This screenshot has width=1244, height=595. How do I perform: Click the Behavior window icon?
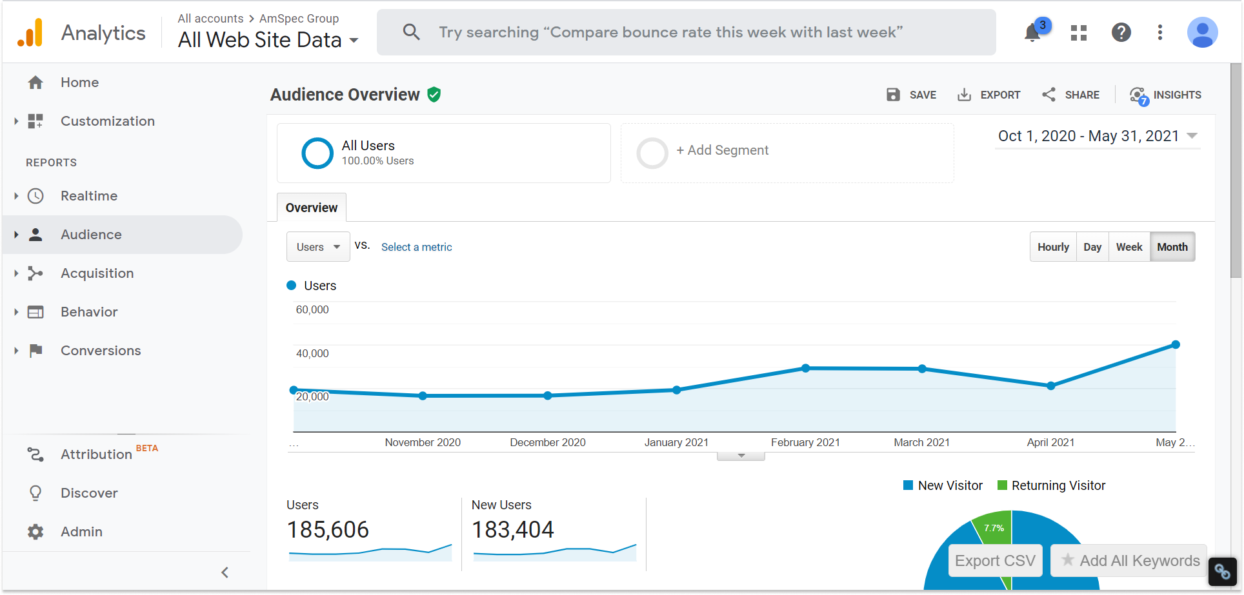click(x=35, y=312)
